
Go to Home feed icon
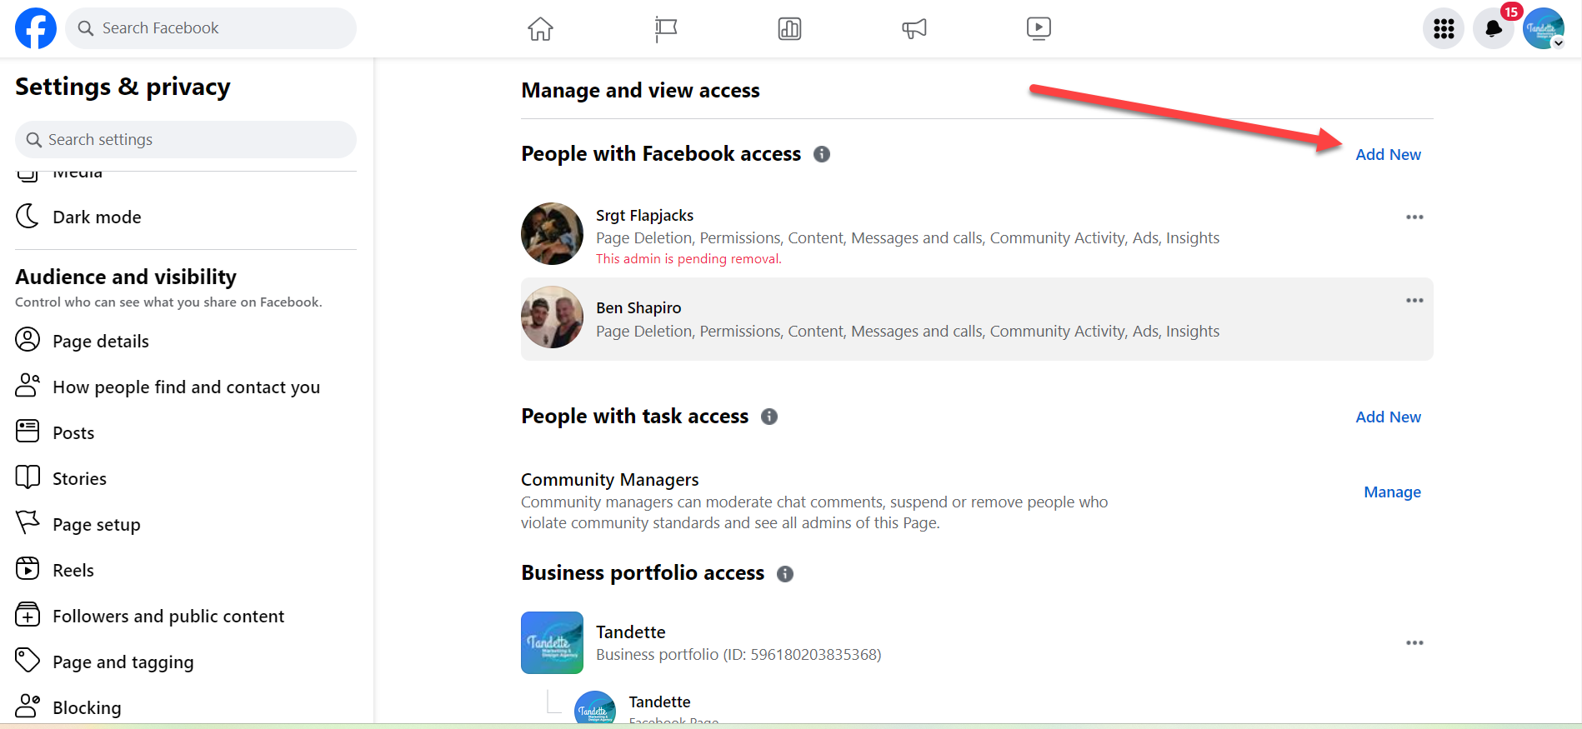[540, 28]
